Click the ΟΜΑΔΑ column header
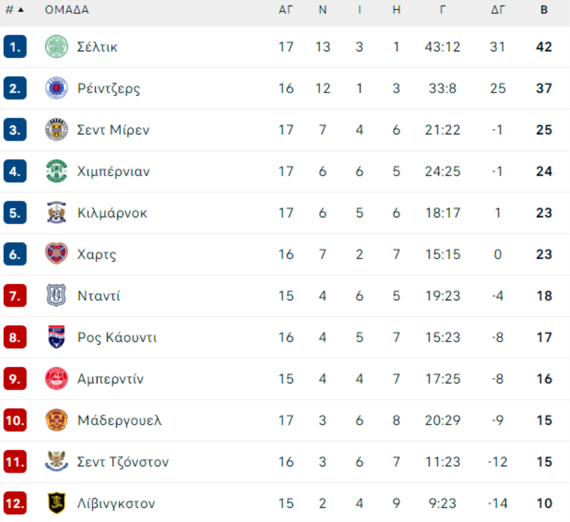The image size is (570, 522). coord(66,10)
